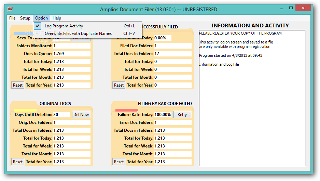The image size is (320, 181).
Task: Click Failure Rate Today value 100.00%
Action: tap(163, 115)
